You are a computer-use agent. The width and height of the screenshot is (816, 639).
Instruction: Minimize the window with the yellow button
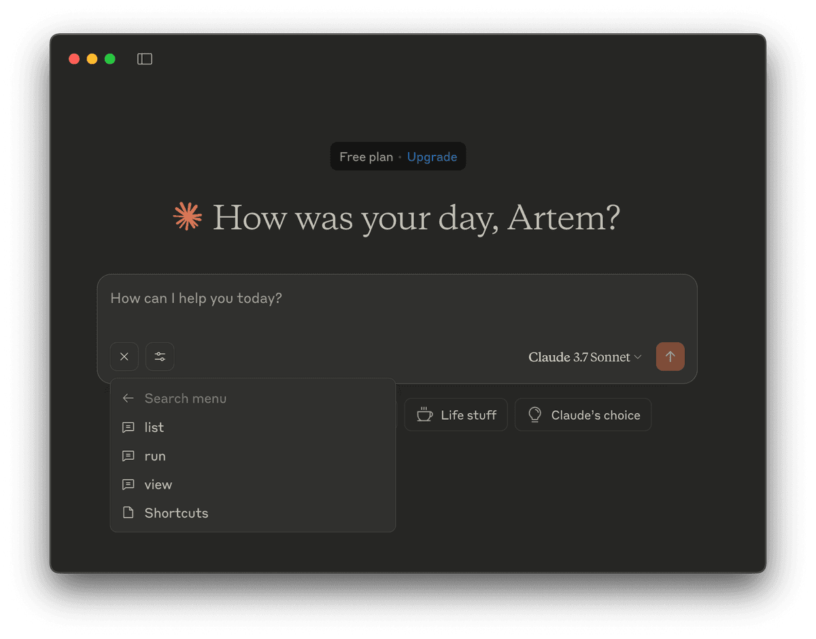[92, 59]
